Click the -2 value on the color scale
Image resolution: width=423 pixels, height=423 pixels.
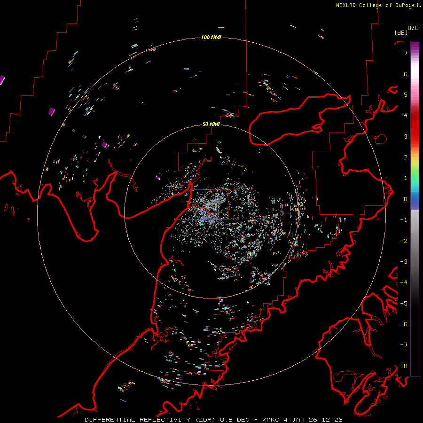[404, 241]
